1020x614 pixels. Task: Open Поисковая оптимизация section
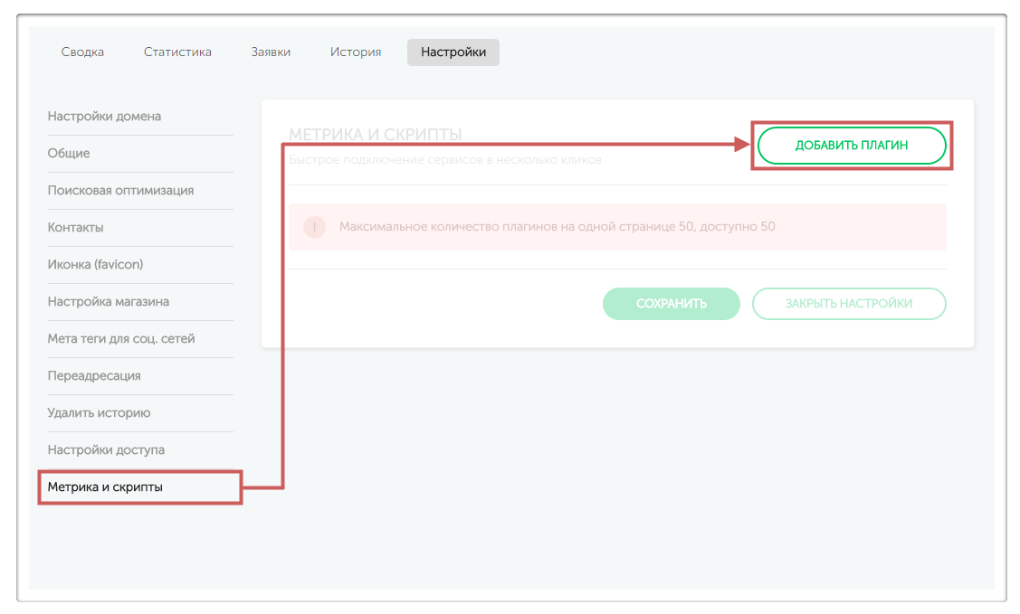(120, 191)
